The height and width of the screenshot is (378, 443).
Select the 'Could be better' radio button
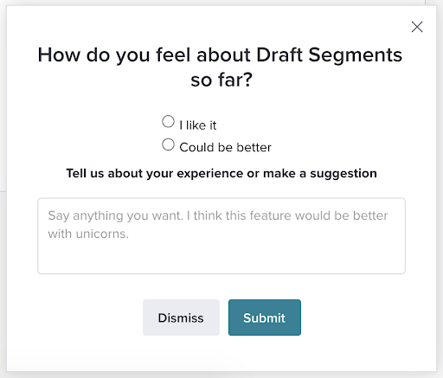click(168, 144)
